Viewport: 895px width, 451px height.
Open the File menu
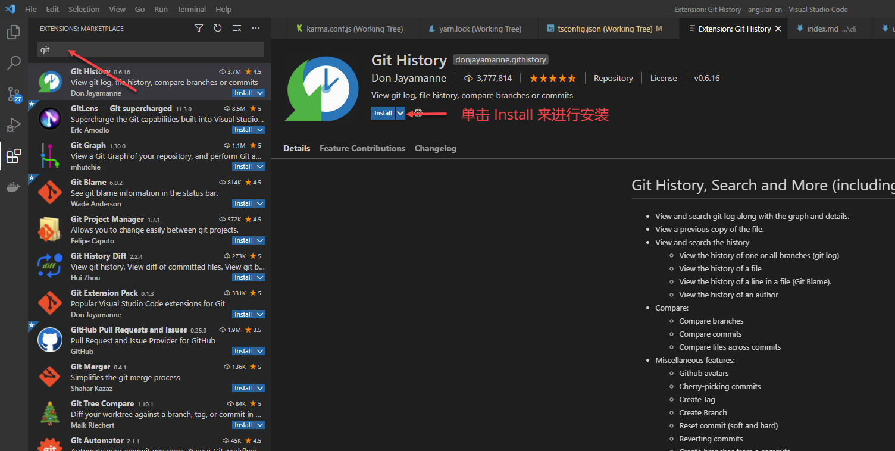[x=31, y=10]
